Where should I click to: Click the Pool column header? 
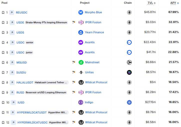click(x=5, y=3)
